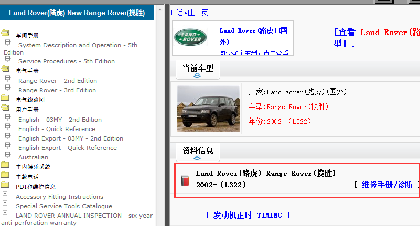The image size is (420, 226).
Task: Click the PDI和维护信息 folder icon
Action: pos(5,185)
